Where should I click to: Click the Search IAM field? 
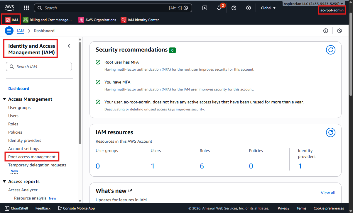[39, 67]
